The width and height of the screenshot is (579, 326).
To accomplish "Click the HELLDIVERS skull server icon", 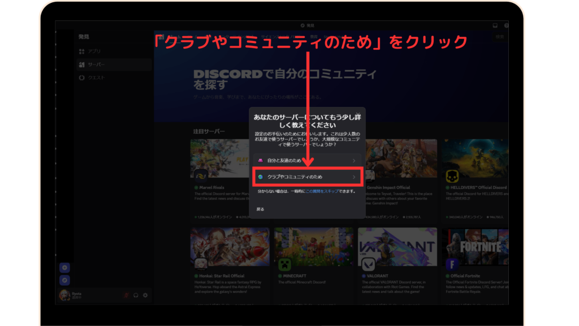I will point(452,177).
